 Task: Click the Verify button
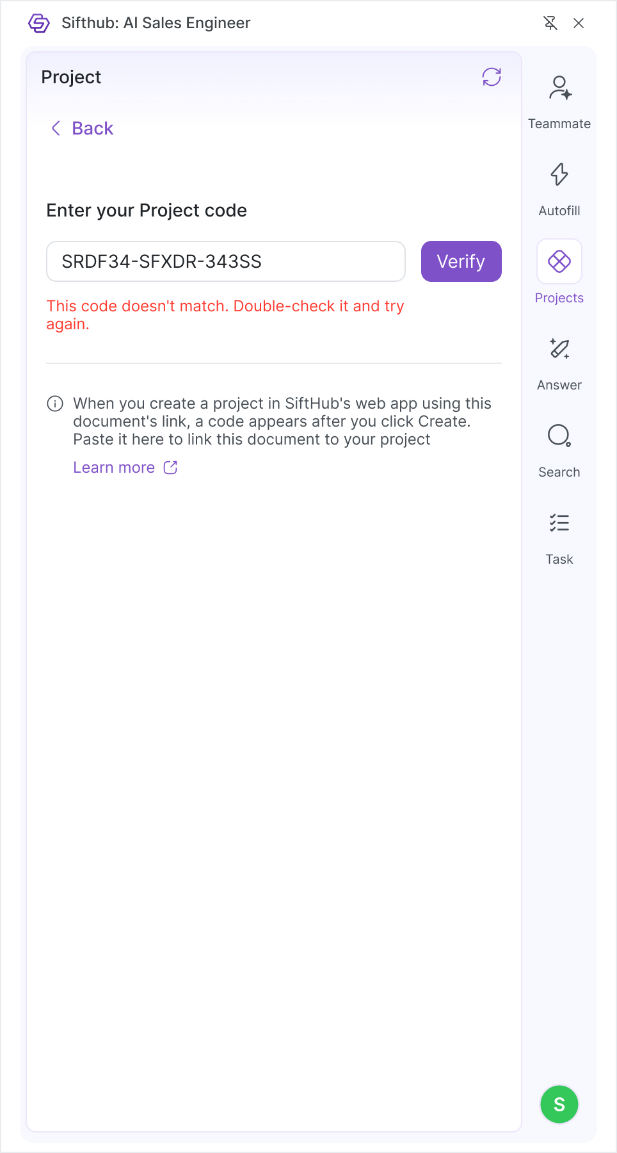click(x=461, y=261)
